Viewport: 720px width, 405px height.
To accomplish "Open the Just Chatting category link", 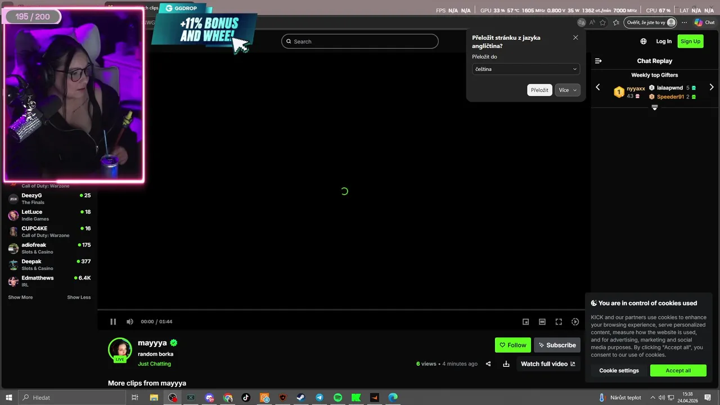I will 154,364.
